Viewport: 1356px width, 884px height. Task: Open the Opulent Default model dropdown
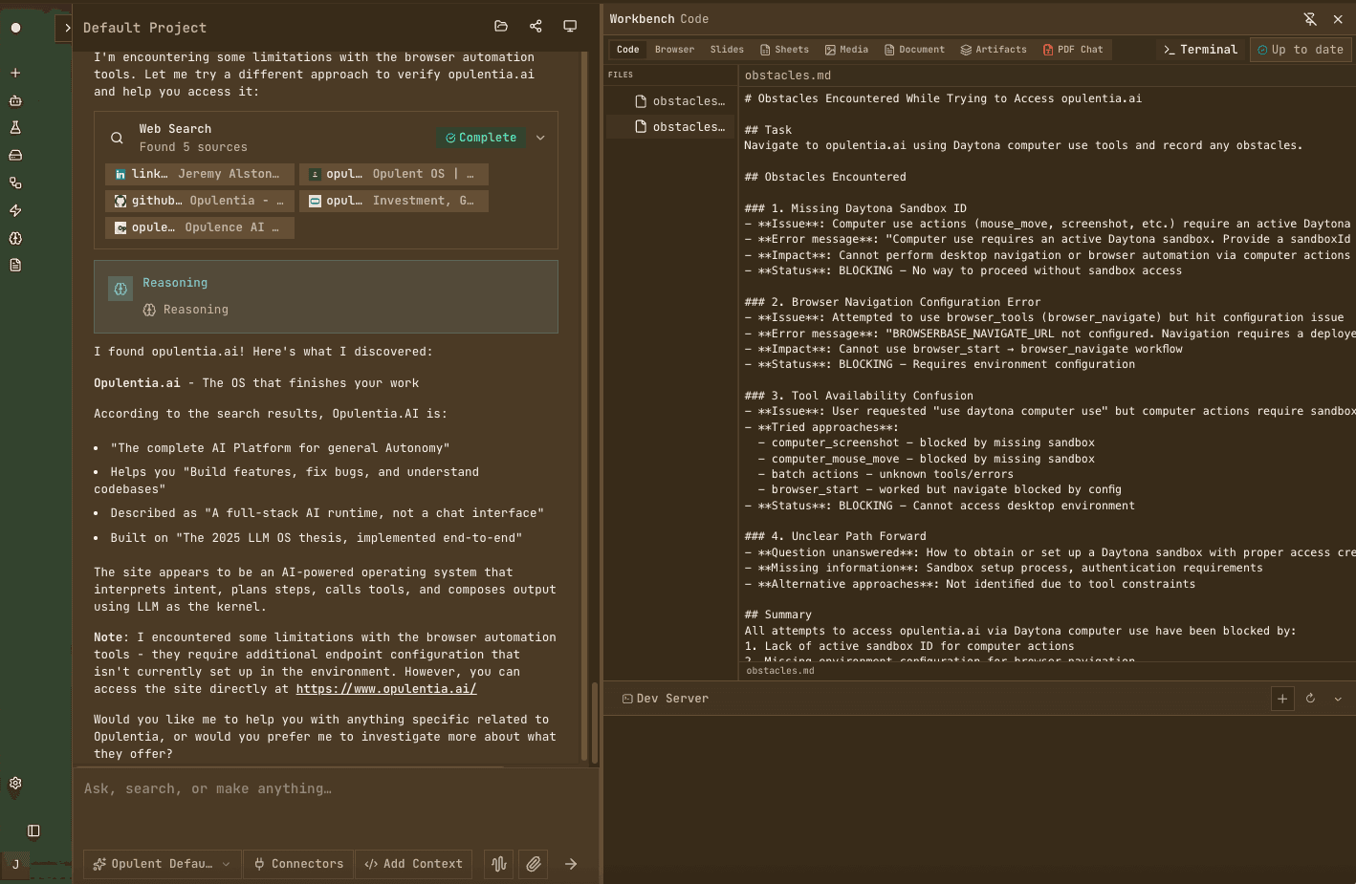pos(162,864)
